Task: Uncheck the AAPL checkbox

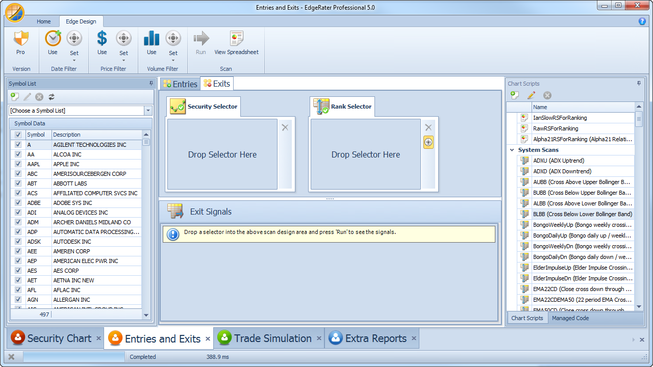Action: (x=18, y=164)
